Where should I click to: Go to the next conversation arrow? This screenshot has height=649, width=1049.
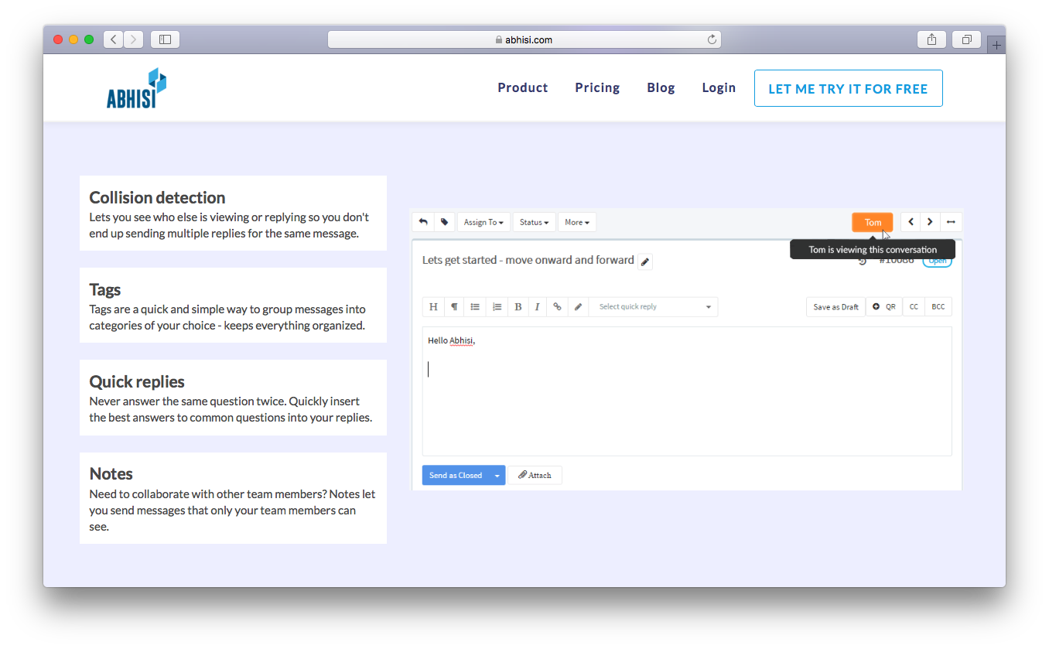930,222
